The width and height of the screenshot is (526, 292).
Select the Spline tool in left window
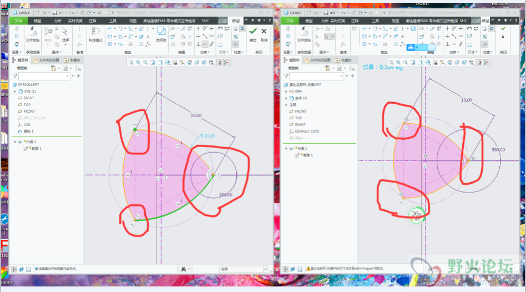pos(120,44)
